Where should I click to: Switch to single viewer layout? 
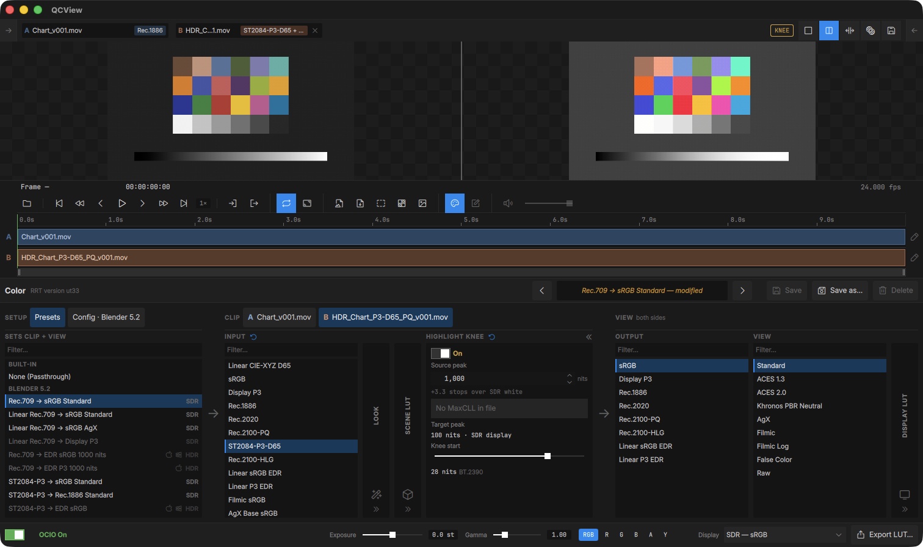[808, 31]
